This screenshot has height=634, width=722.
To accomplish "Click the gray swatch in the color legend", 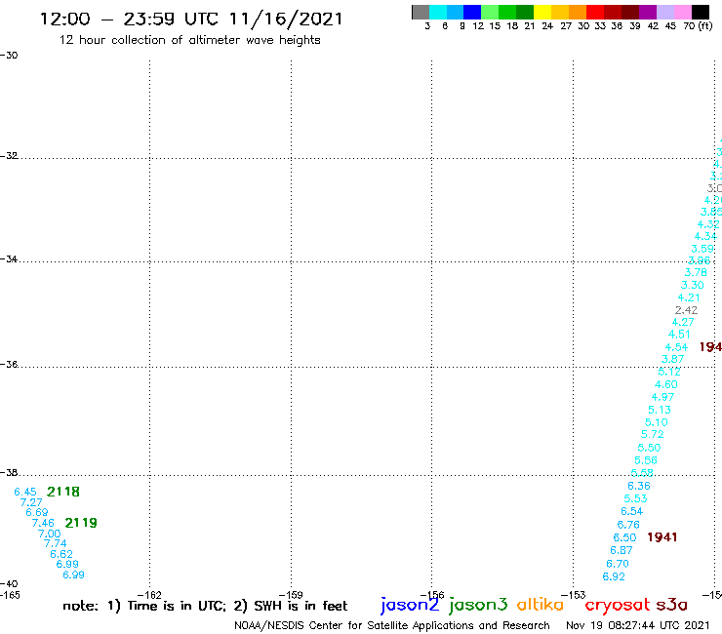I will coord(421,12).
